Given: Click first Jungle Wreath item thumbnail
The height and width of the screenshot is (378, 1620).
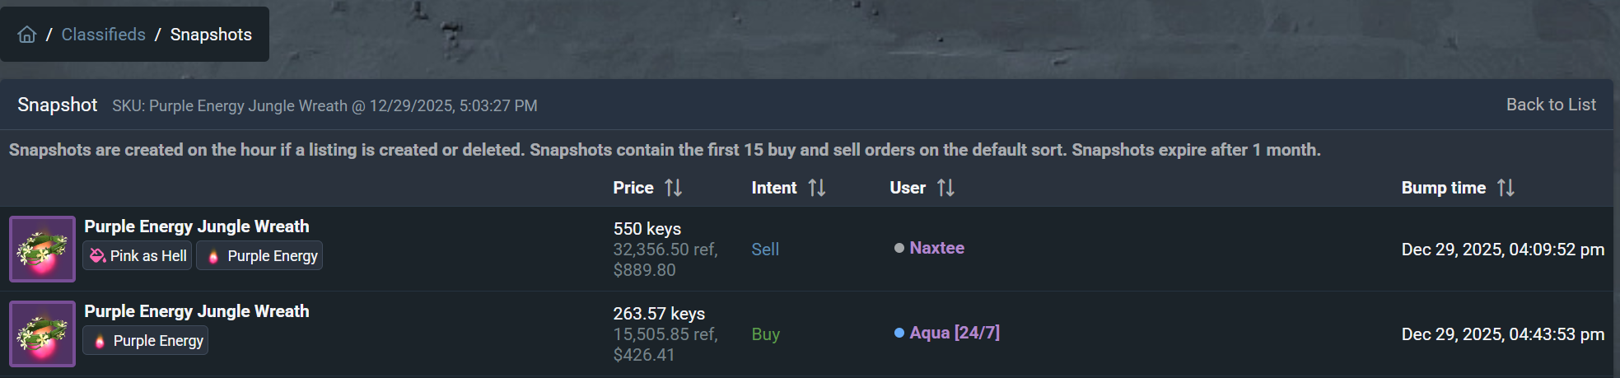Looking at the screenshot, I should tap(42, 249).
